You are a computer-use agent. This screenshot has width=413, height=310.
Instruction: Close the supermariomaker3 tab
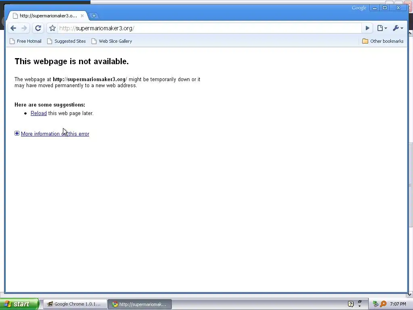click(82, 16)
